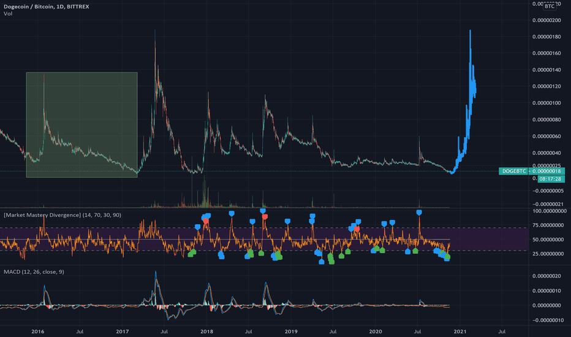Click the 2017 label on the time axis
The height and width of the screenshot is (337, 571).
123,331
